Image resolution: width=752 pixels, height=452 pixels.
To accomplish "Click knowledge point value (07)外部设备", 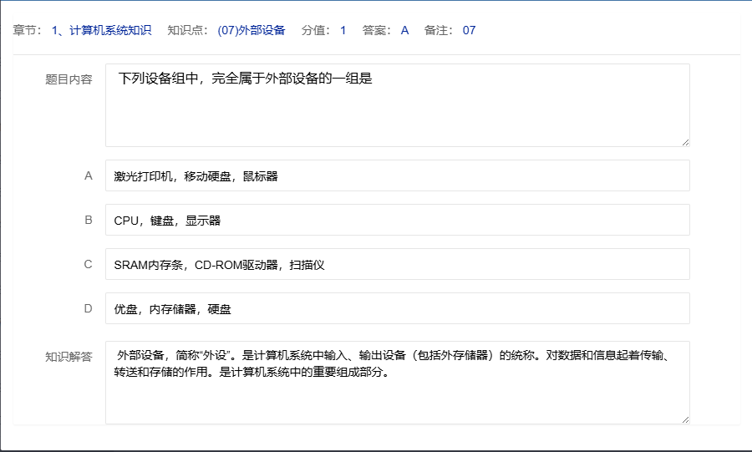I will pos(251,31).
